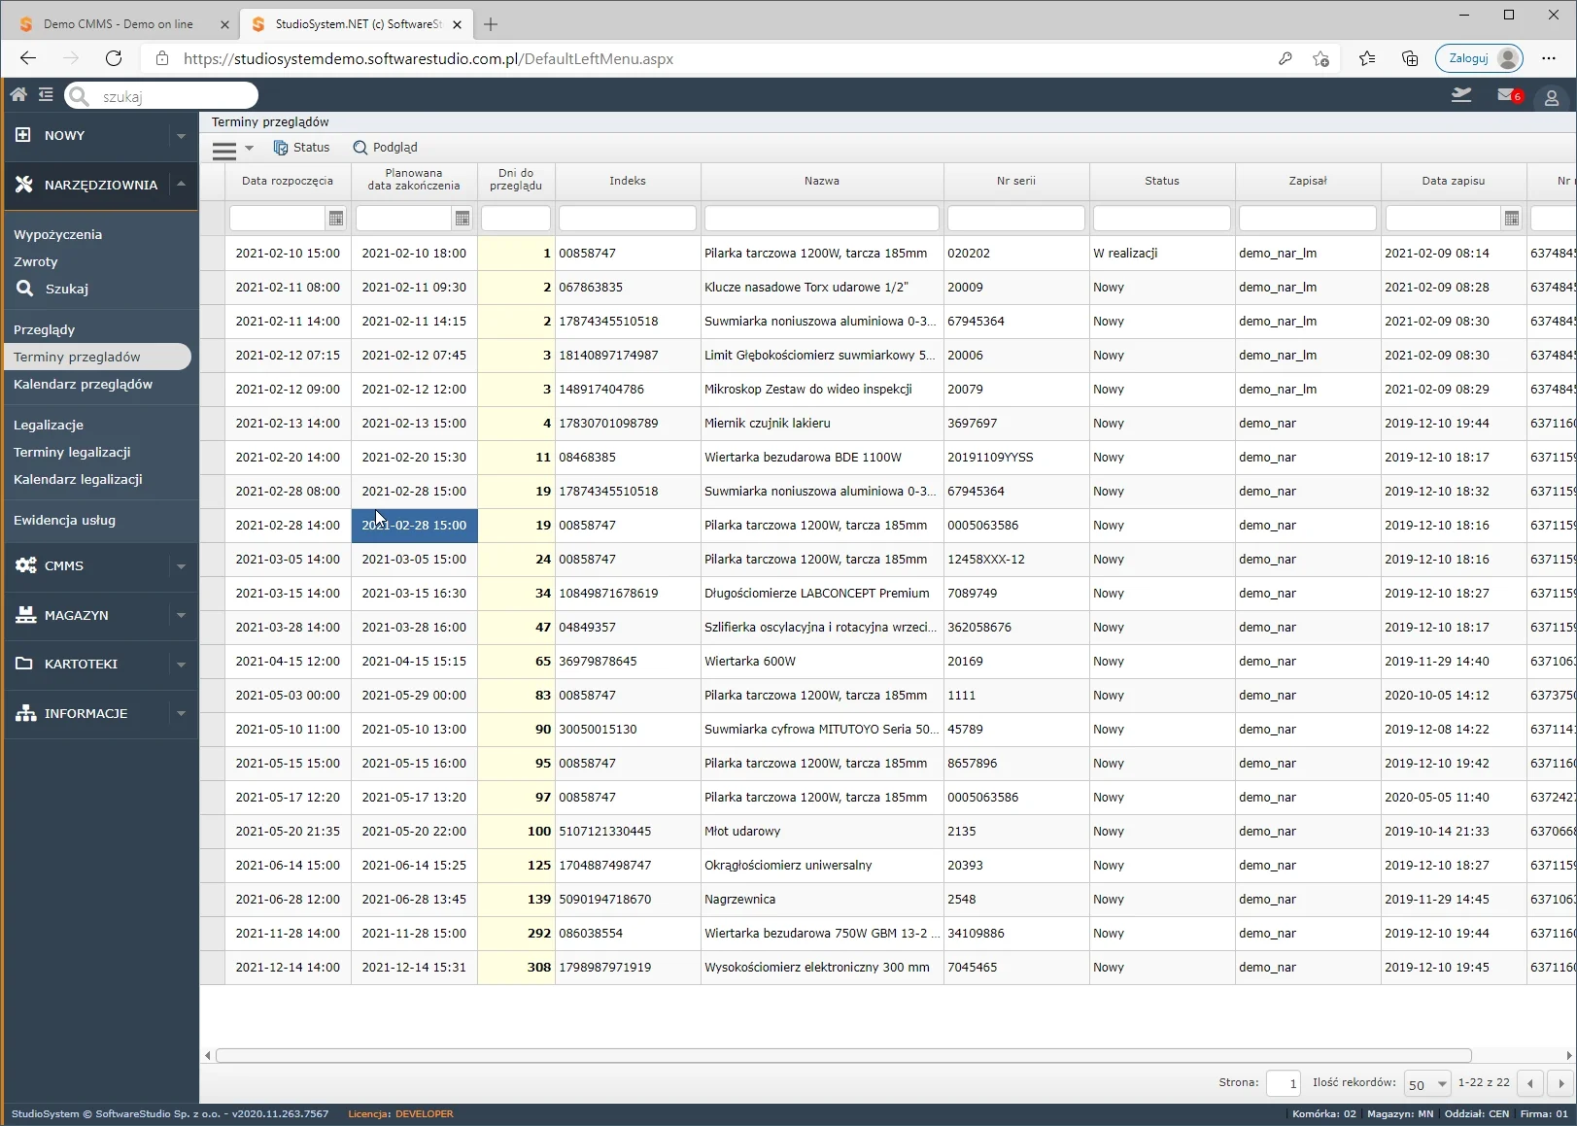Click the user profile icon in header

[1552, 97]
